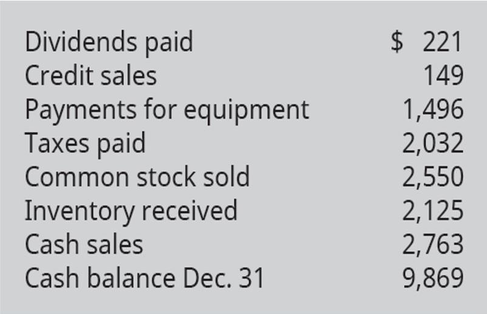Click the Cash sales label
The width and height of the screenshot is (487, 314).
(84, 244)
